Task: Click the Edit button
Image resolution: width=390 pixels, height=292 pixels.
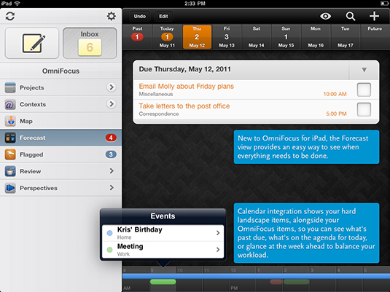Action: (x=163, y=16)
